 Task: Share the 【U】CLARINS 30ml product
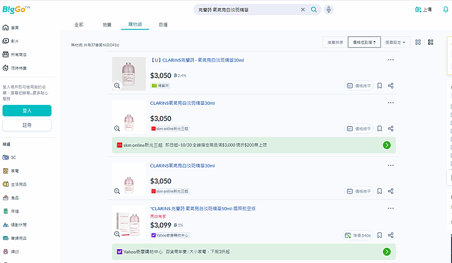(390, 85)
